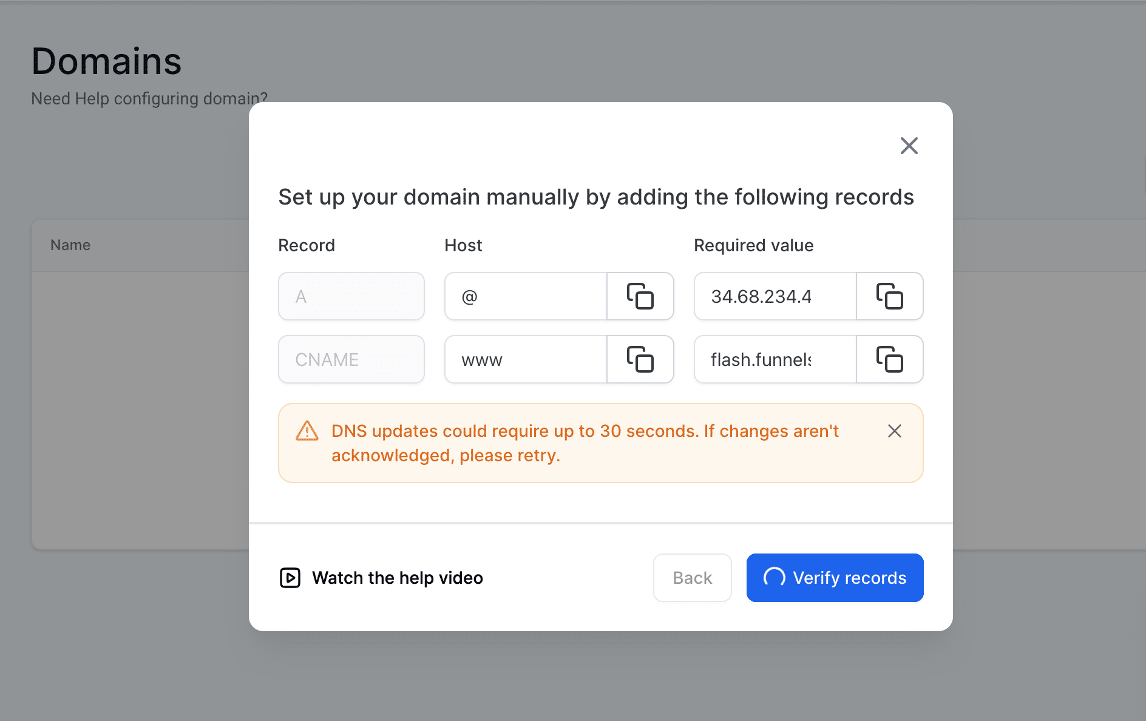Click the flash.funnels value field
1146x721 pixels.
(775, 359)
